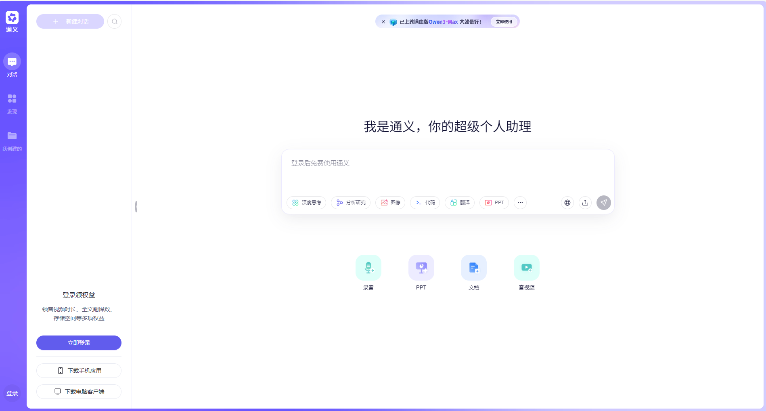The height and width of the screenshot is (411, 766).
Task: Click 下载手机应用 button
Action: tap(79, 371)
